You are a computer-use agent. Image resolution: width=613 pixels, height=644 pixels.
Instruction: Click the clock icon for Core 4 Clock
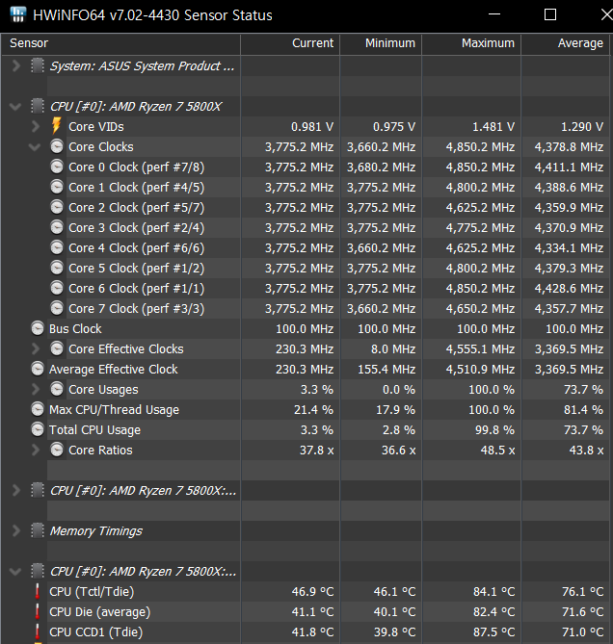[x=57, y=247]
